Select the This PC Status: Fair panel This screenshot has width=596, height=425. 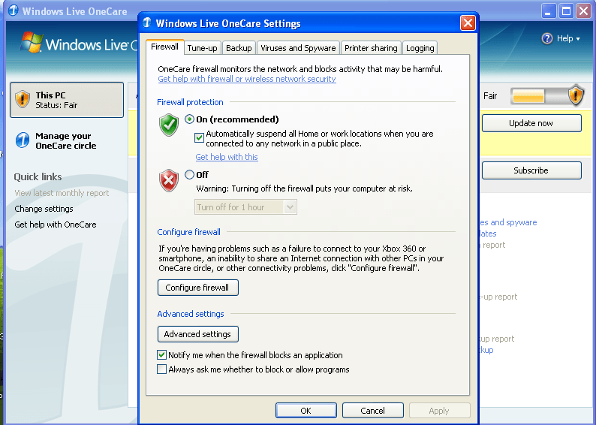pyautogui.click(x=67, y=100)
